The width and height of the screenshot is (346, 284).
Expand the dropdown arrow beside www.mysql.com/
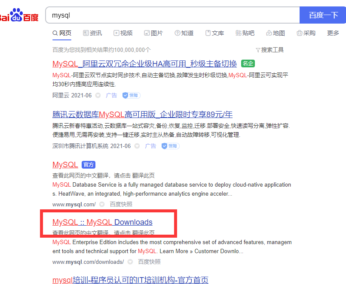[x=102, y=205]
